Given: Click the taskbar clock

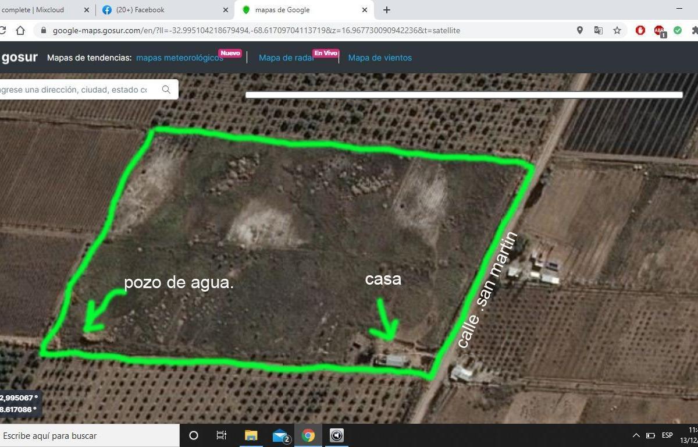Looking at the screenshot, I should tap(689, 435).
